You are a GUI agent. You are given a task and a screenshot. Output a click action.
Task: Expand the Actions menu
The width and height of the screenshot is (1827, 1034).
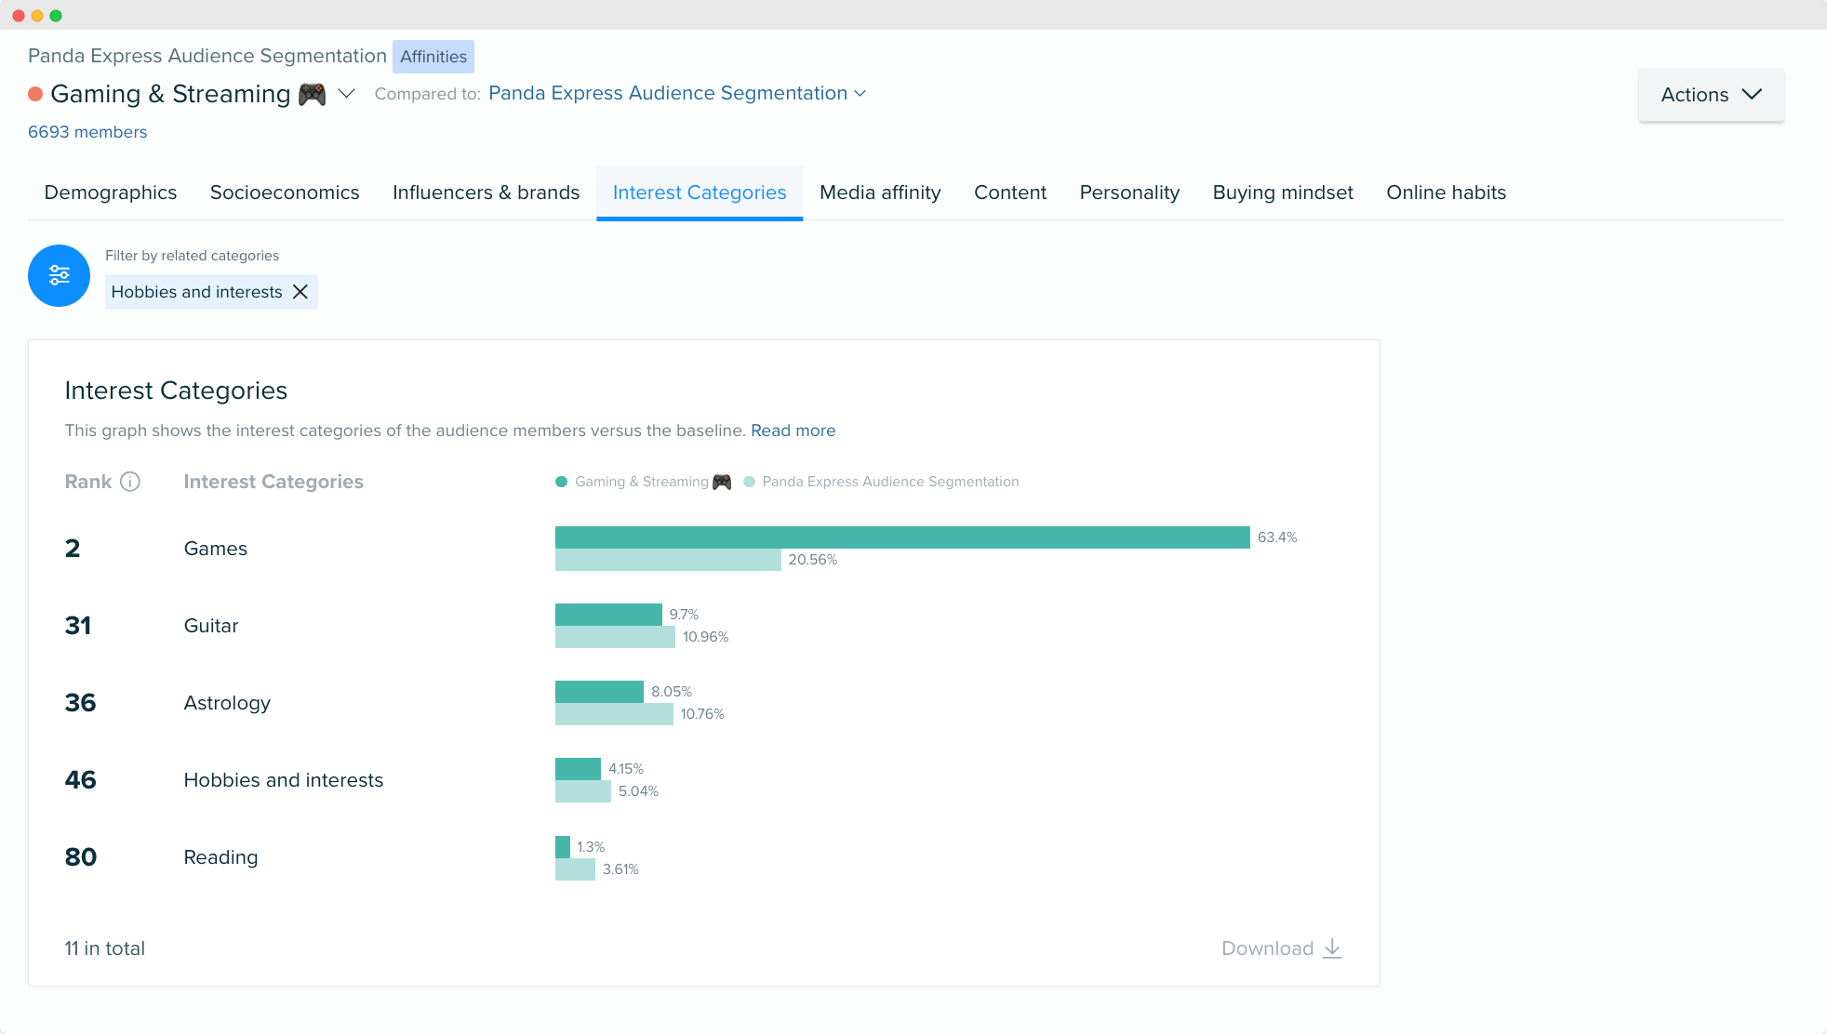point(1709,94)
